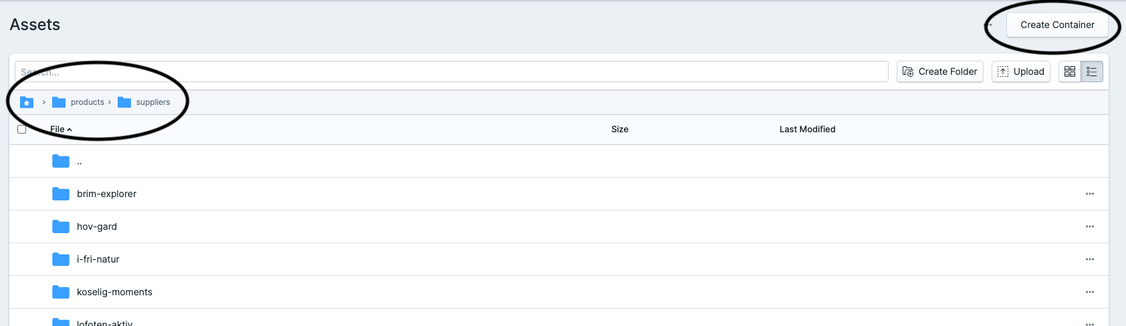The width and height of the screenshot is (1126, 326).
Task: Open the three-dot menu for brim-explorer
Action: point(1090,194)
